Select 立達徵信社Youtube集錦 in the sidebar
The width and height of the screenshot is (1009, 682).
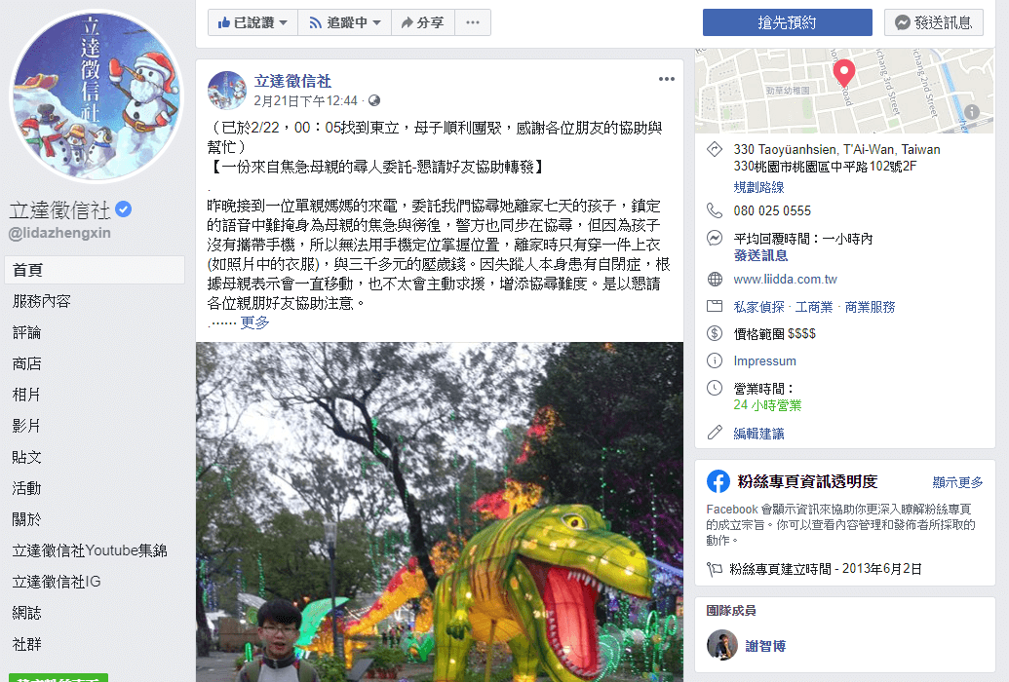[x=90, y=550]
